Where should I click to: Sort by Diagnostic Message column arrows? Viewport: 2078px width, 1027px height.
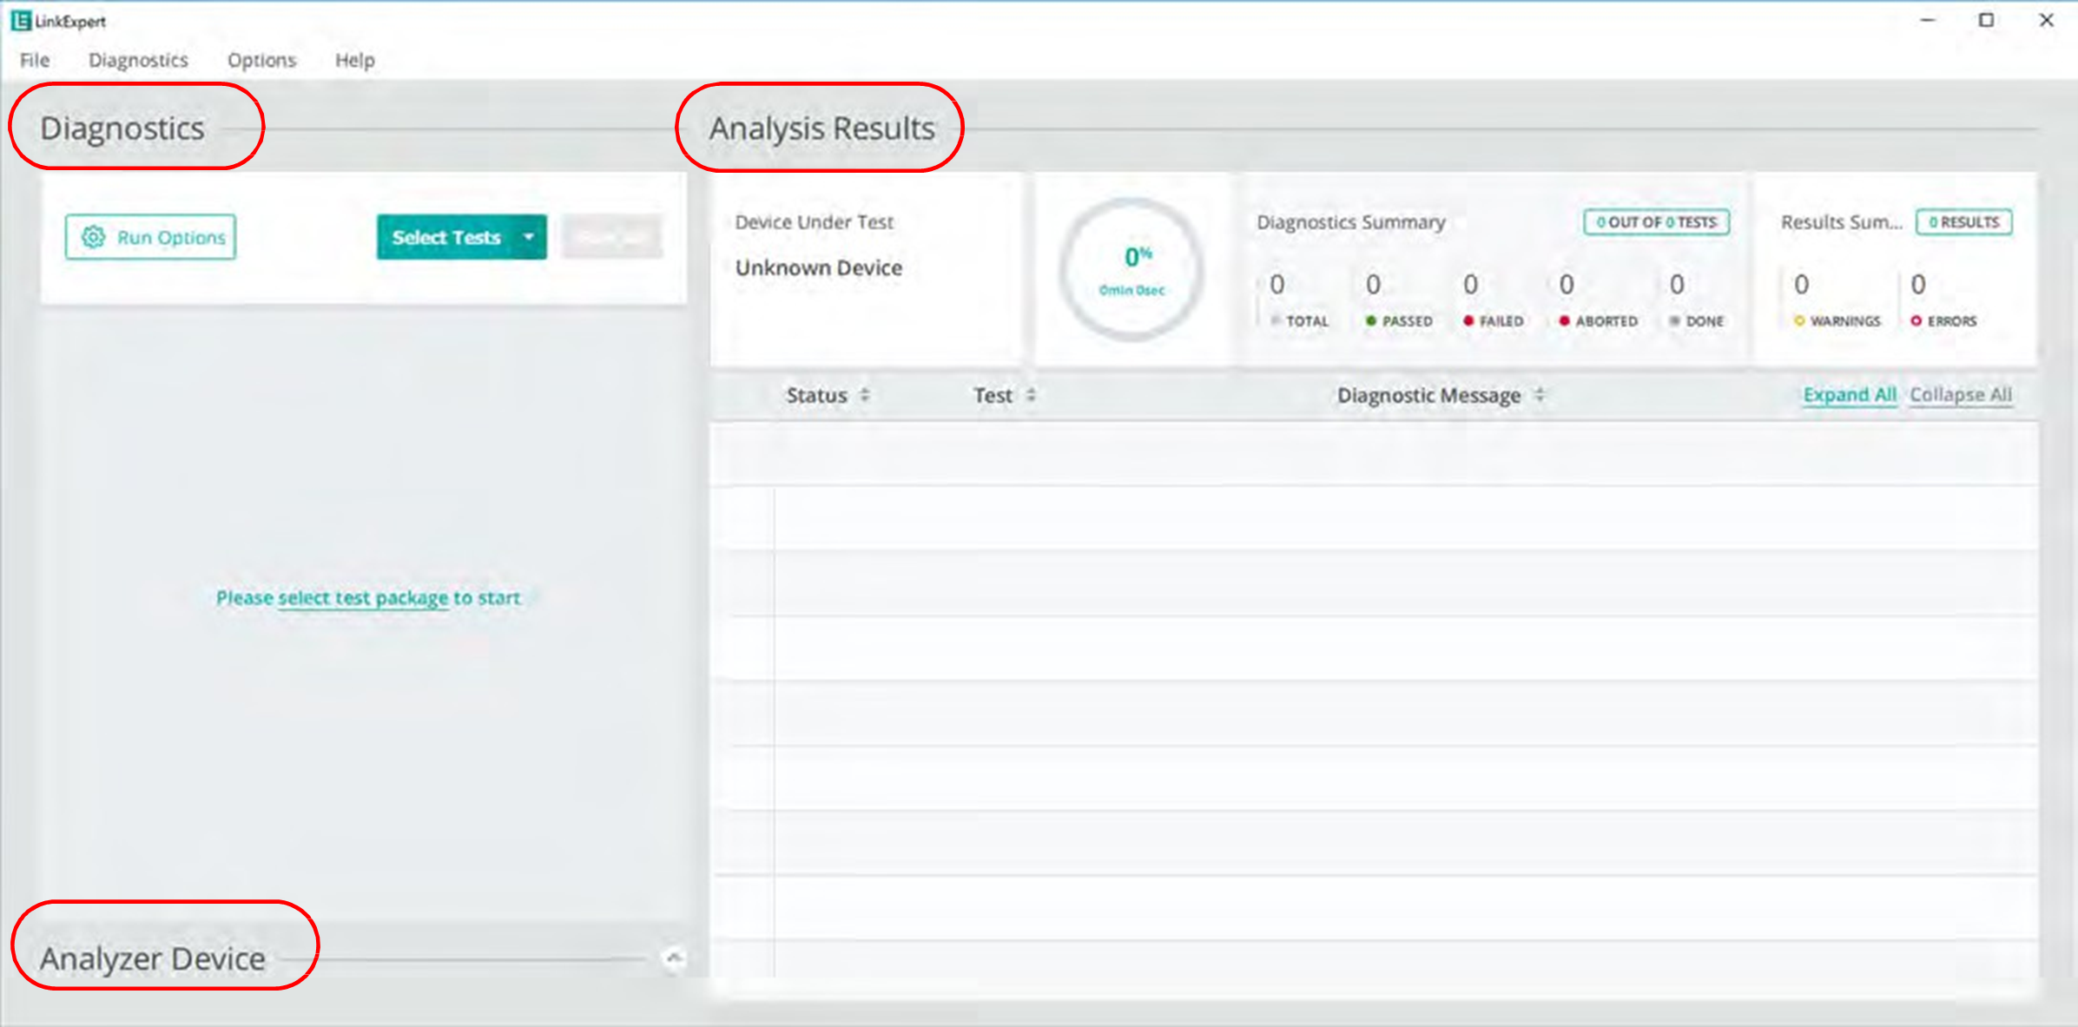(x=1540, y=396)
